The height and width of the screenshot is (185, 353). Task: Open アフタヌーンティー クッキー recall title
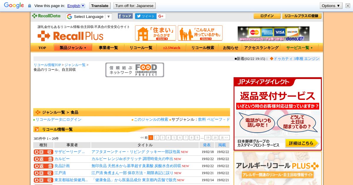pos(136,152)
